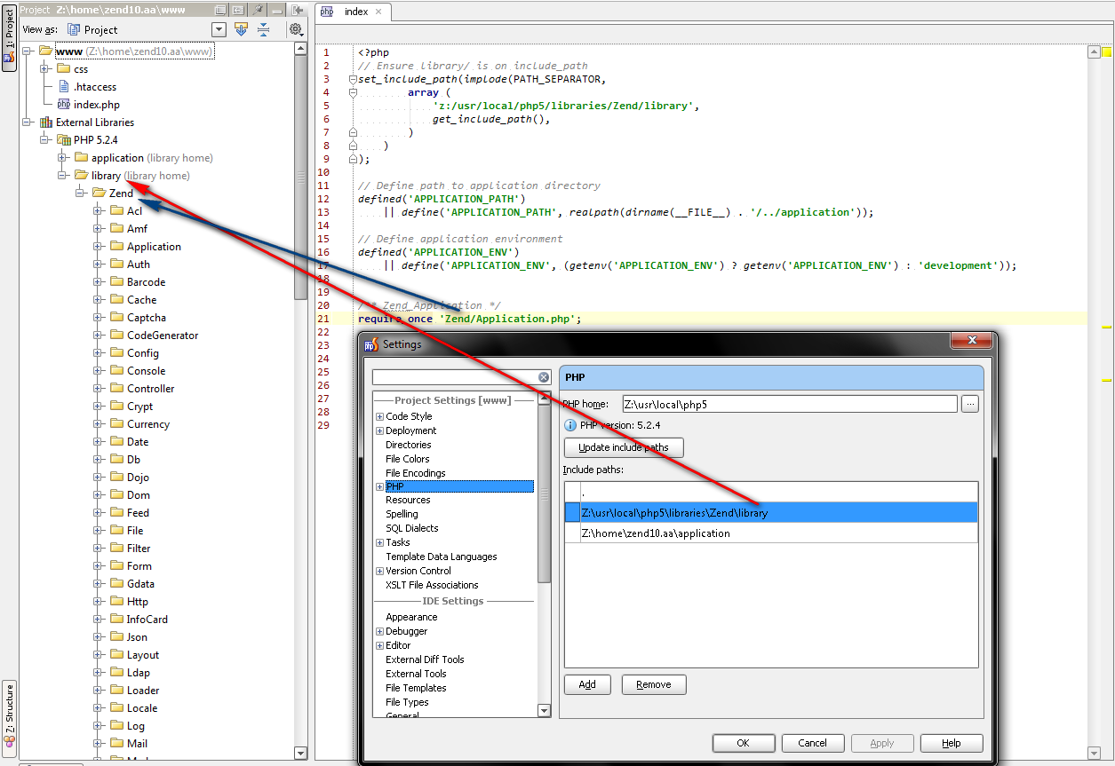The height and width of the screenshot is (766, 1115).
Task: Click the floating mode icon in Project panel header
Action: point(219,9)
